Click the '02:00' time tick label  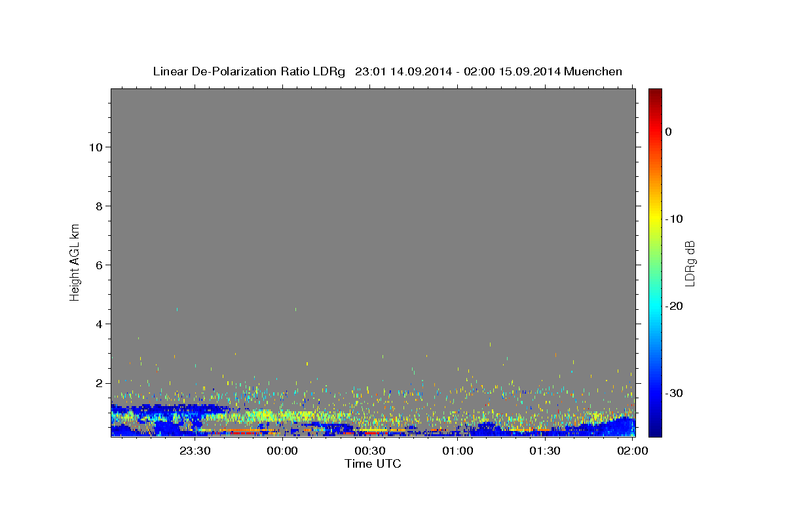pos(632,451)
